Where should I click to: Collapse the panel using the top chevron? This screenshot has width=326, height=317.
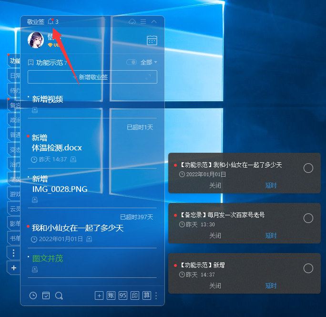(x=154, y=21)
